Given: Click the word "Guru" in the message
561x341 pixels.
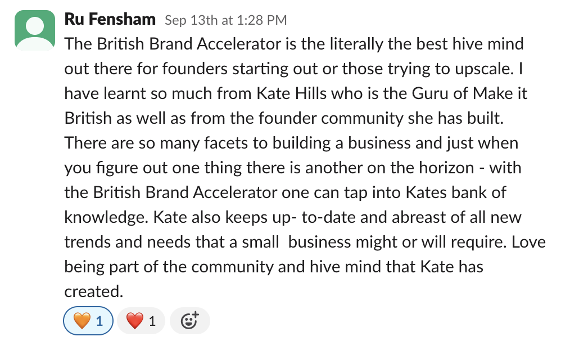Looking at the screenshot, I should (430, 93).
